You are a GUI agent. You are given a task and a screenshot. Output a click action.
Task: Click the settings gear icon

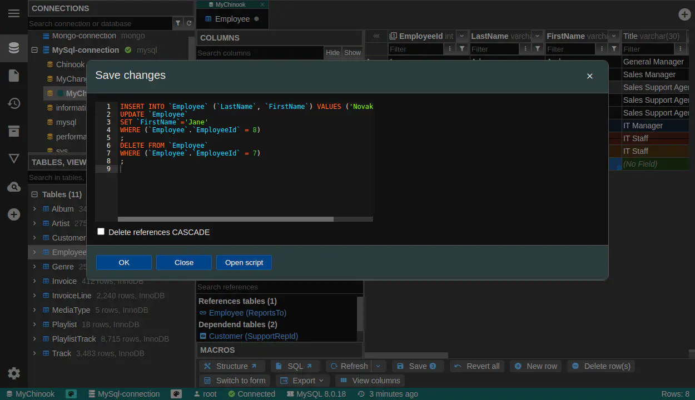click(x=14, y=373)
